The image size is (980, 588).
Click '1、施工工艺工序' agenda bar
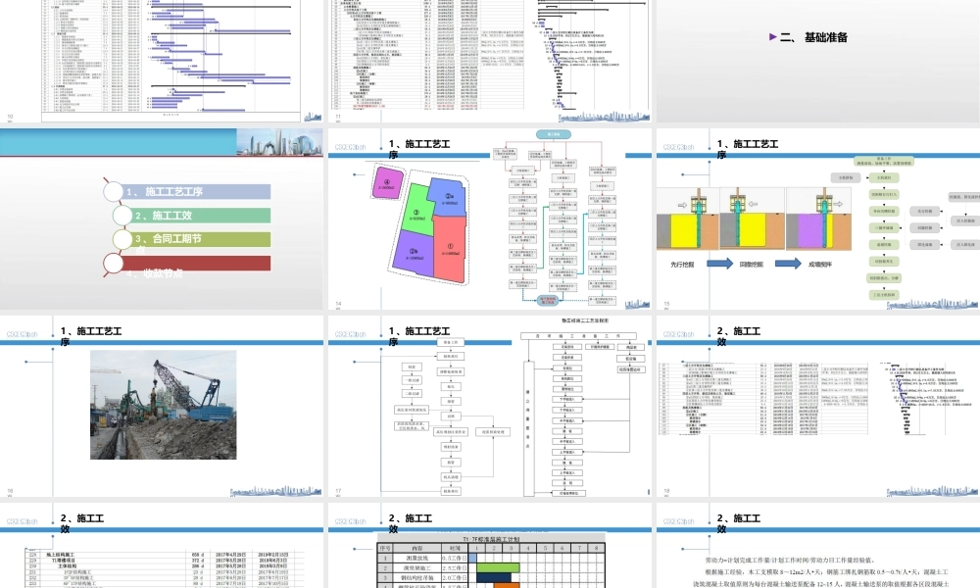click(x=196, y=192)
